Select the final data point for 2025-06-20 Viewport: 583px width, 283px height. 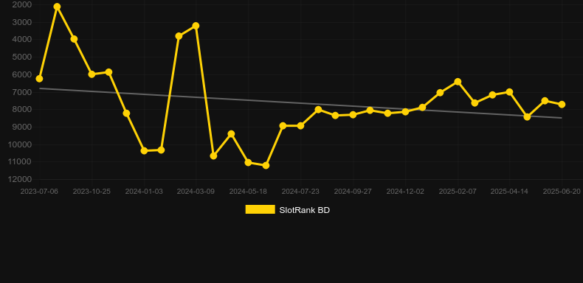tap(562, 105)
